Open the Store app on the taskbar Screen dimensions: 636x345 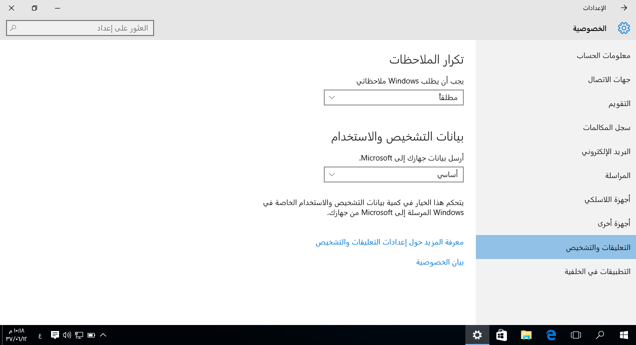[x=501, y=335]
